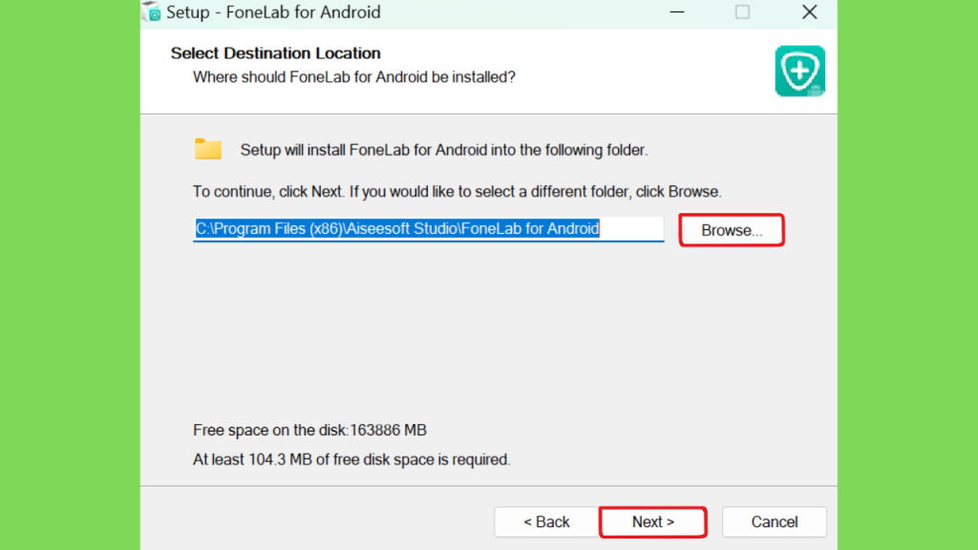978x550 pixels.
Task: Close the FoneLab Setup window
Action: pyautogui.click(x=809, y=11)
